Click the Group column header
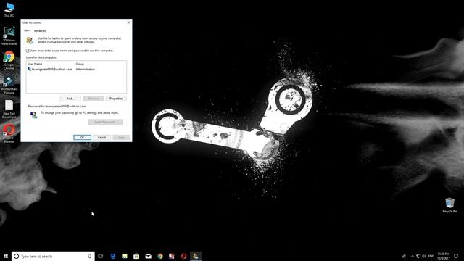 tap(80, 64)
